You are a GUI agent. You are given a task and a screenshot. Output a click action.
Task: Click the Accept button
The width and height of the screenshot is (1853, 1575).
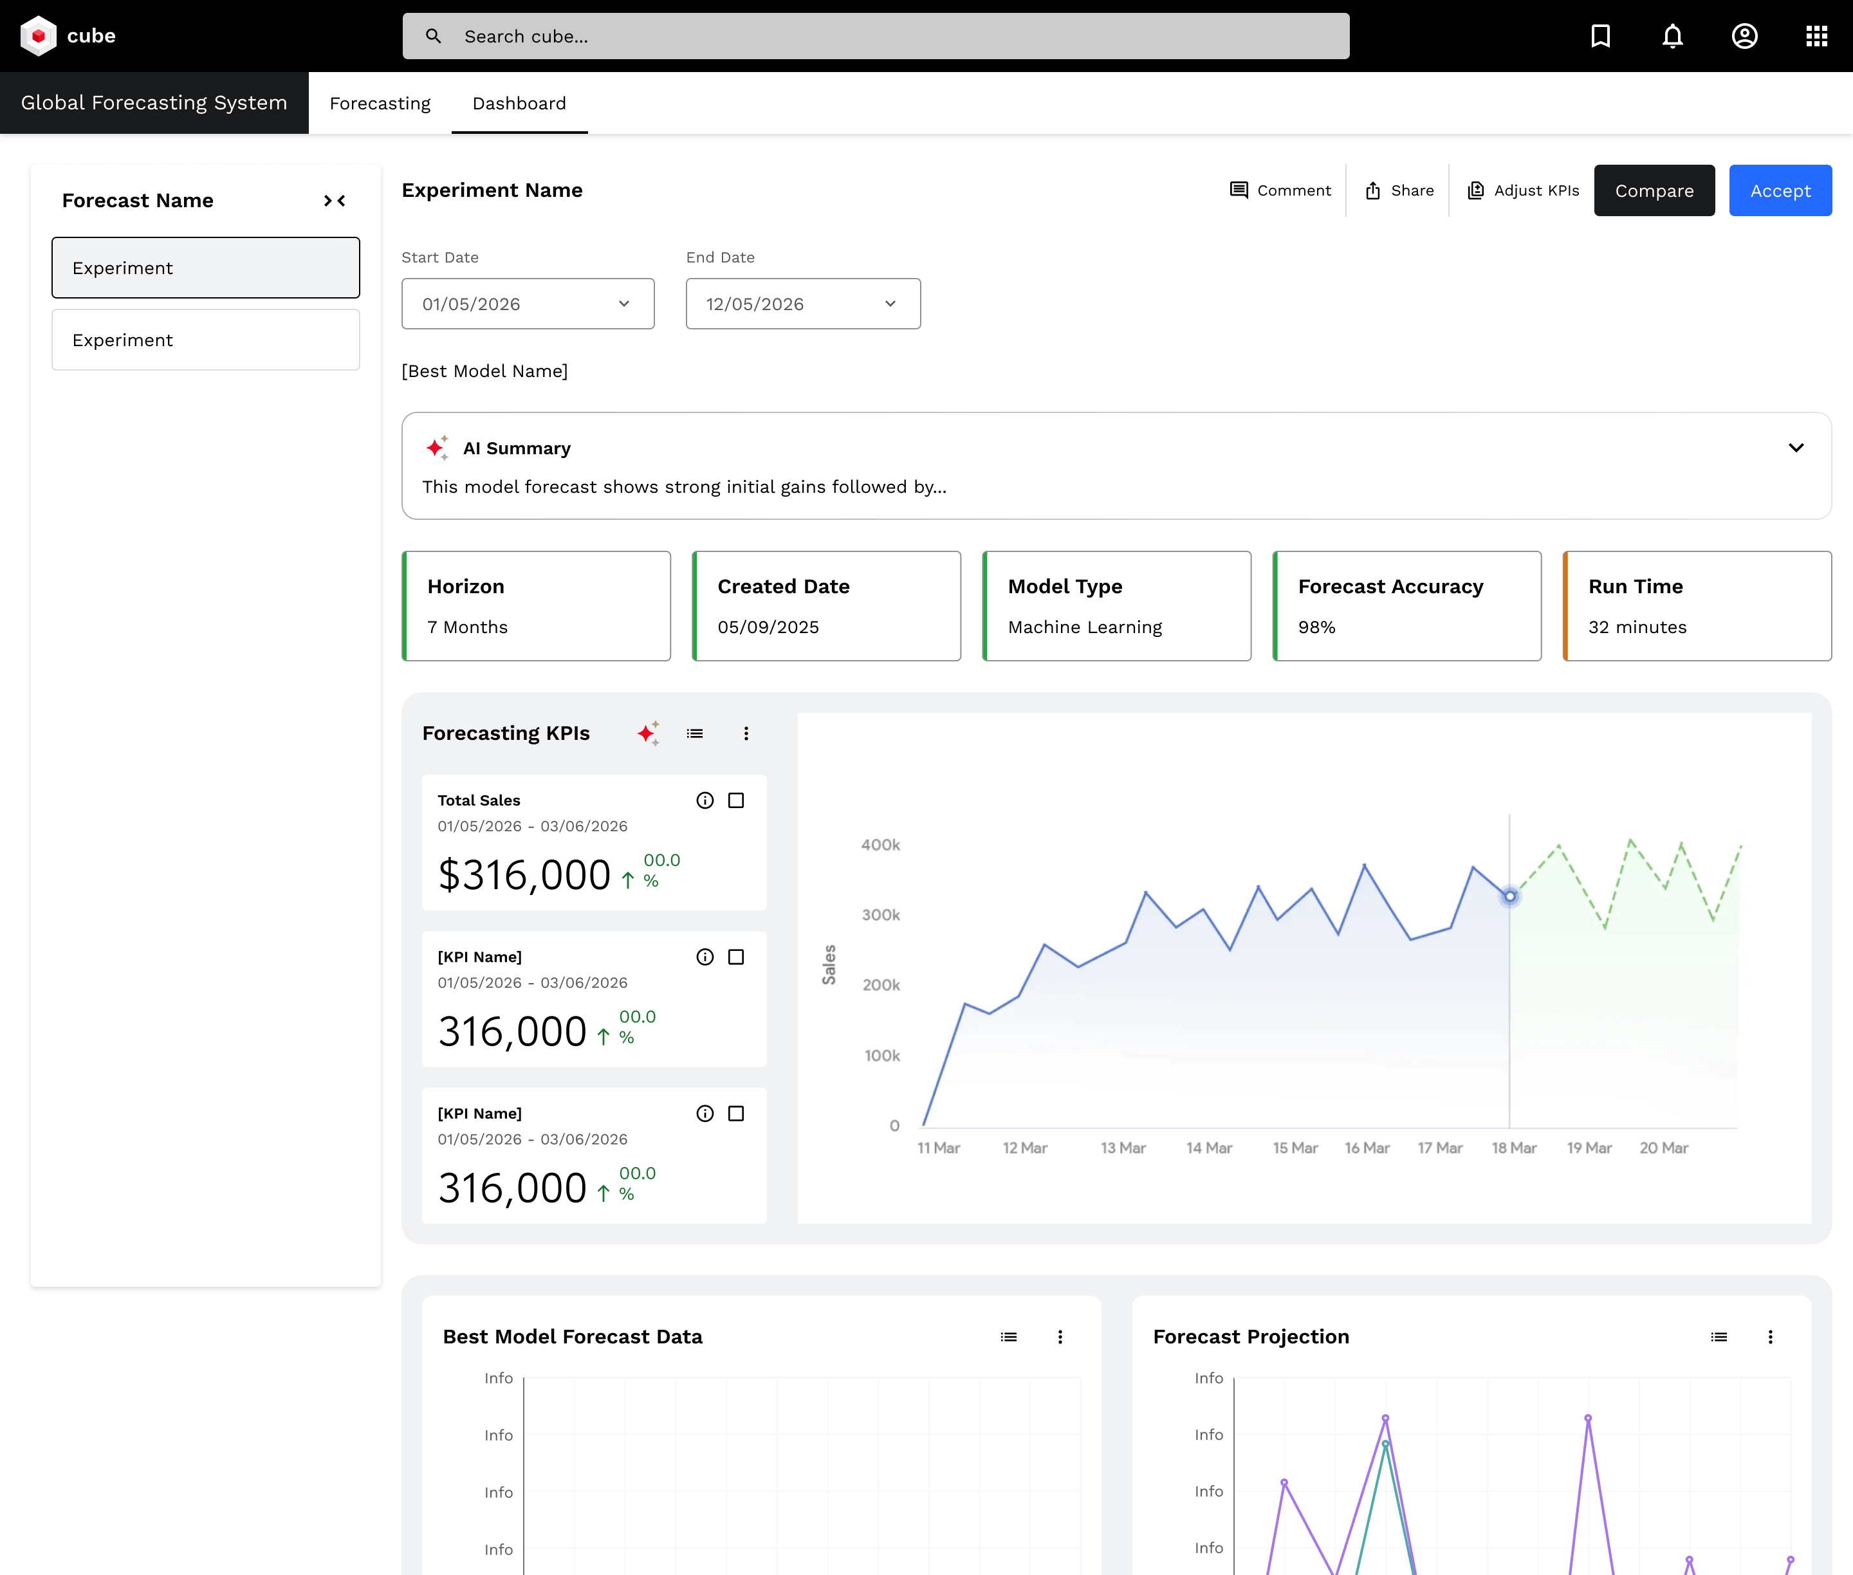1780,190
